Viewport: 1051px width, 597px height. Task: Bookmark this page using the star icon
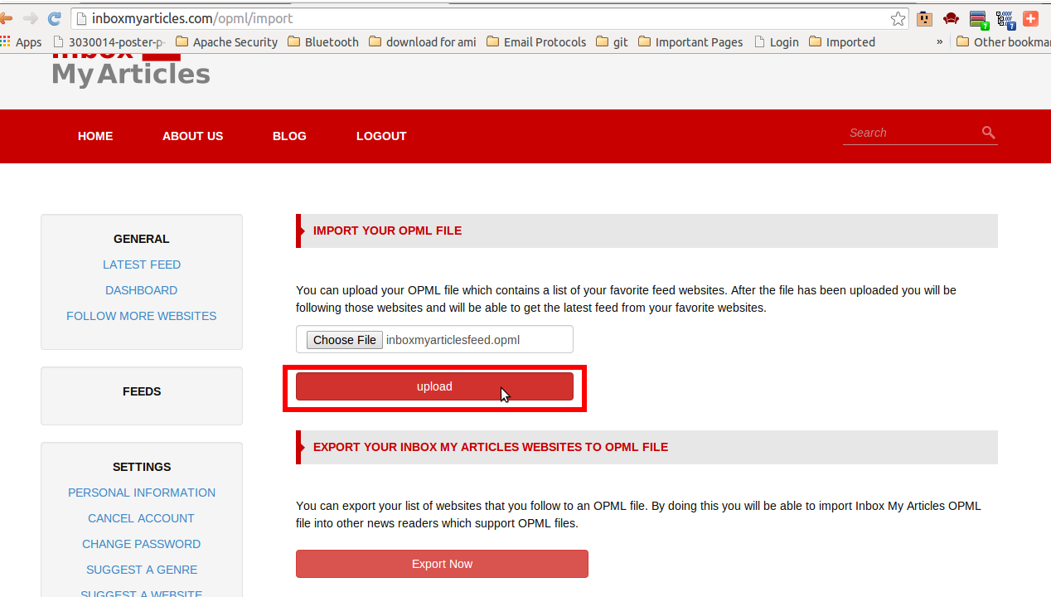tap(898, 18)
